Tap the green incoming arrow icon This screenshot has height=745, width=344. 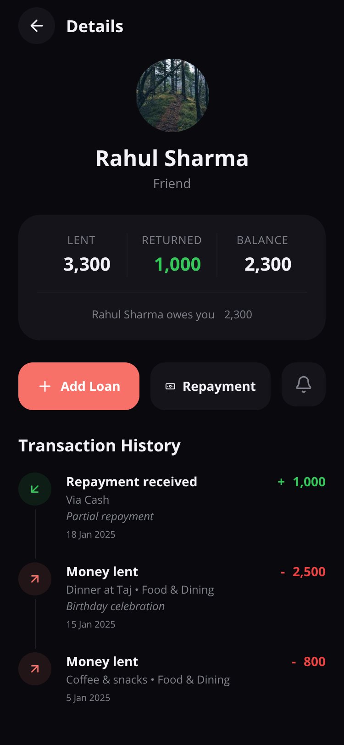[35, 489]
